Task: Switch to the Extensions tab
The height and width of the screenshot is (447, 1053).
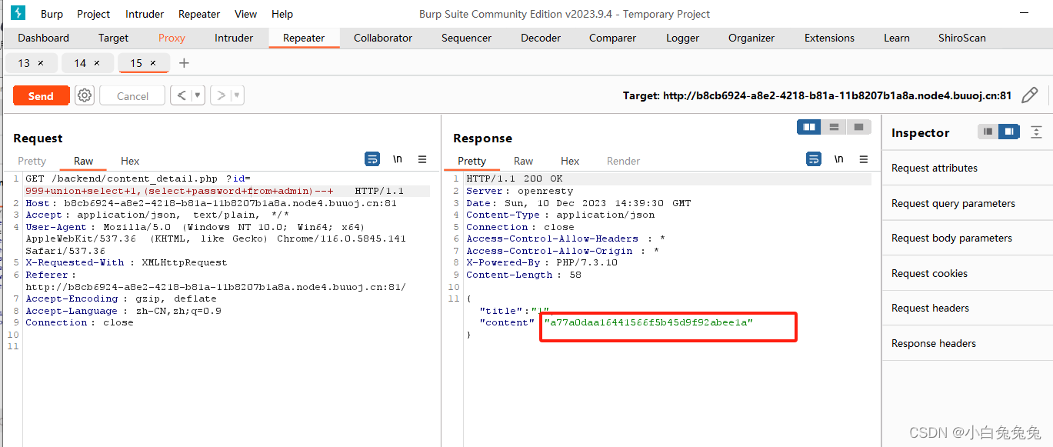Action: tap(829, 38)
